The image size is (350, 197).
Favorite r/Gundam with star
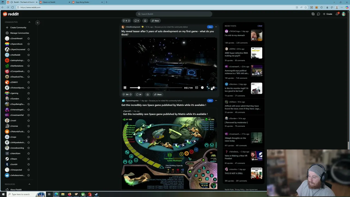point(28,99)
